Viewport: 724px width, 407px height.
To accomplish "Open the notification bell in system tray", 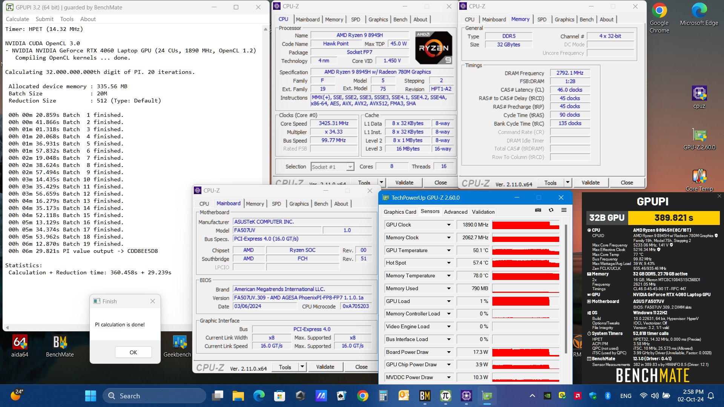I will tap(711, 396).
